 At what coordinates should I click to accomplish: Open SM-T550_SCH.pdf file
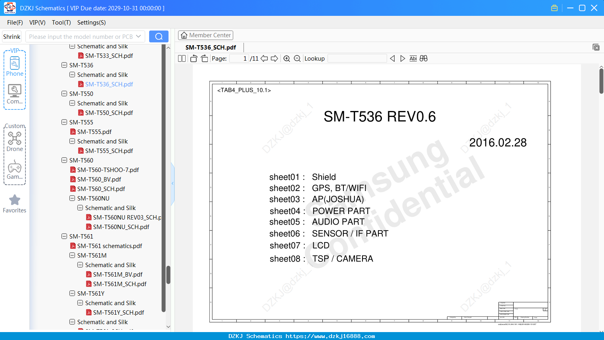pyautogui.click(x=105, y=113)
